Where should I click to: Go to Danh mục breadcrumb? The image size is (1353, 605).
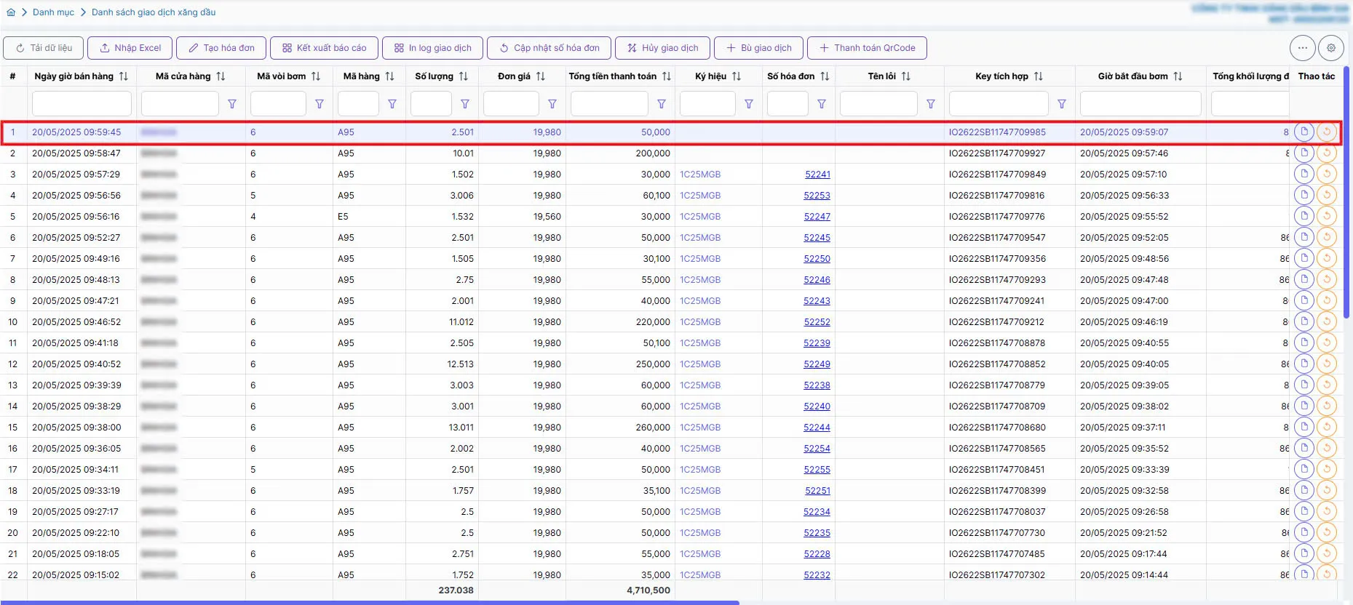click(53, 12)
